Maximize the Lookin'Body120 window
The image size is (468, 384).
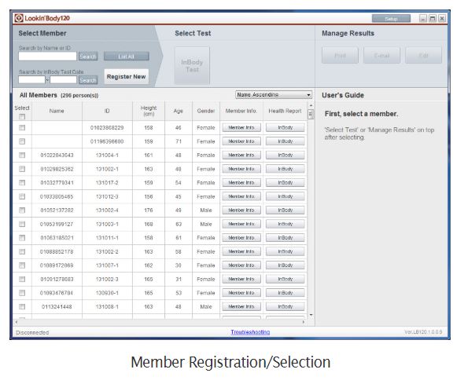(433, 19)
